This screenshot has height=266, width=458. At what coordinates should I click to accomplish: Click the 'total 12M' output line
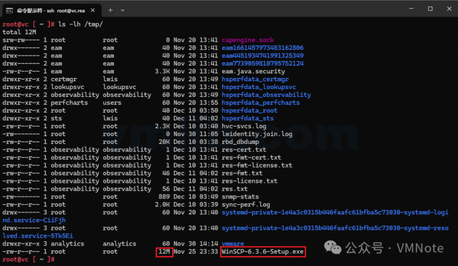[x=19, y=32]
